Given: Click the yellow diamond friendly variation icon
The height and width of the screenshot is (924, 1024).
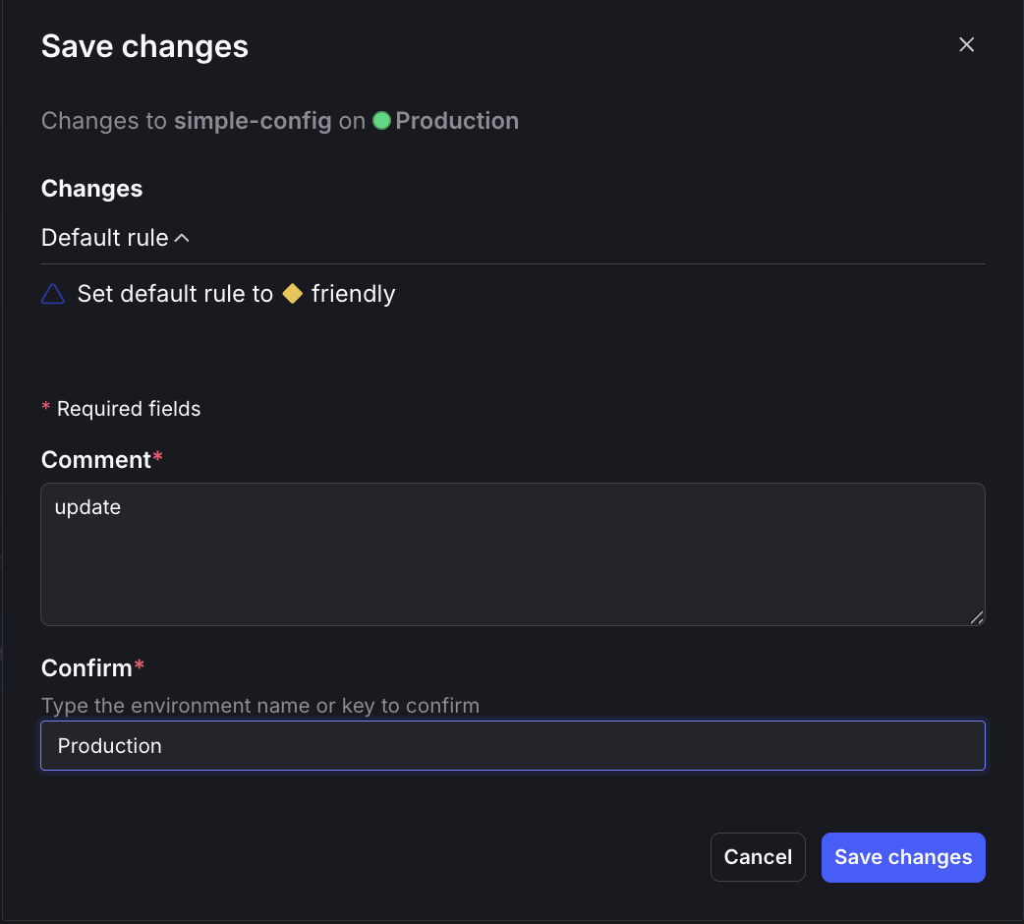Looking at the screenshot, I should pos(292,293).
